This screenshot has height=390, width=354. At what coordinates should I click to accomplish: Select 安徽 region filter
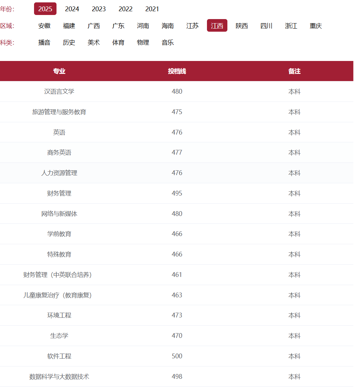(x=44, y=26)
